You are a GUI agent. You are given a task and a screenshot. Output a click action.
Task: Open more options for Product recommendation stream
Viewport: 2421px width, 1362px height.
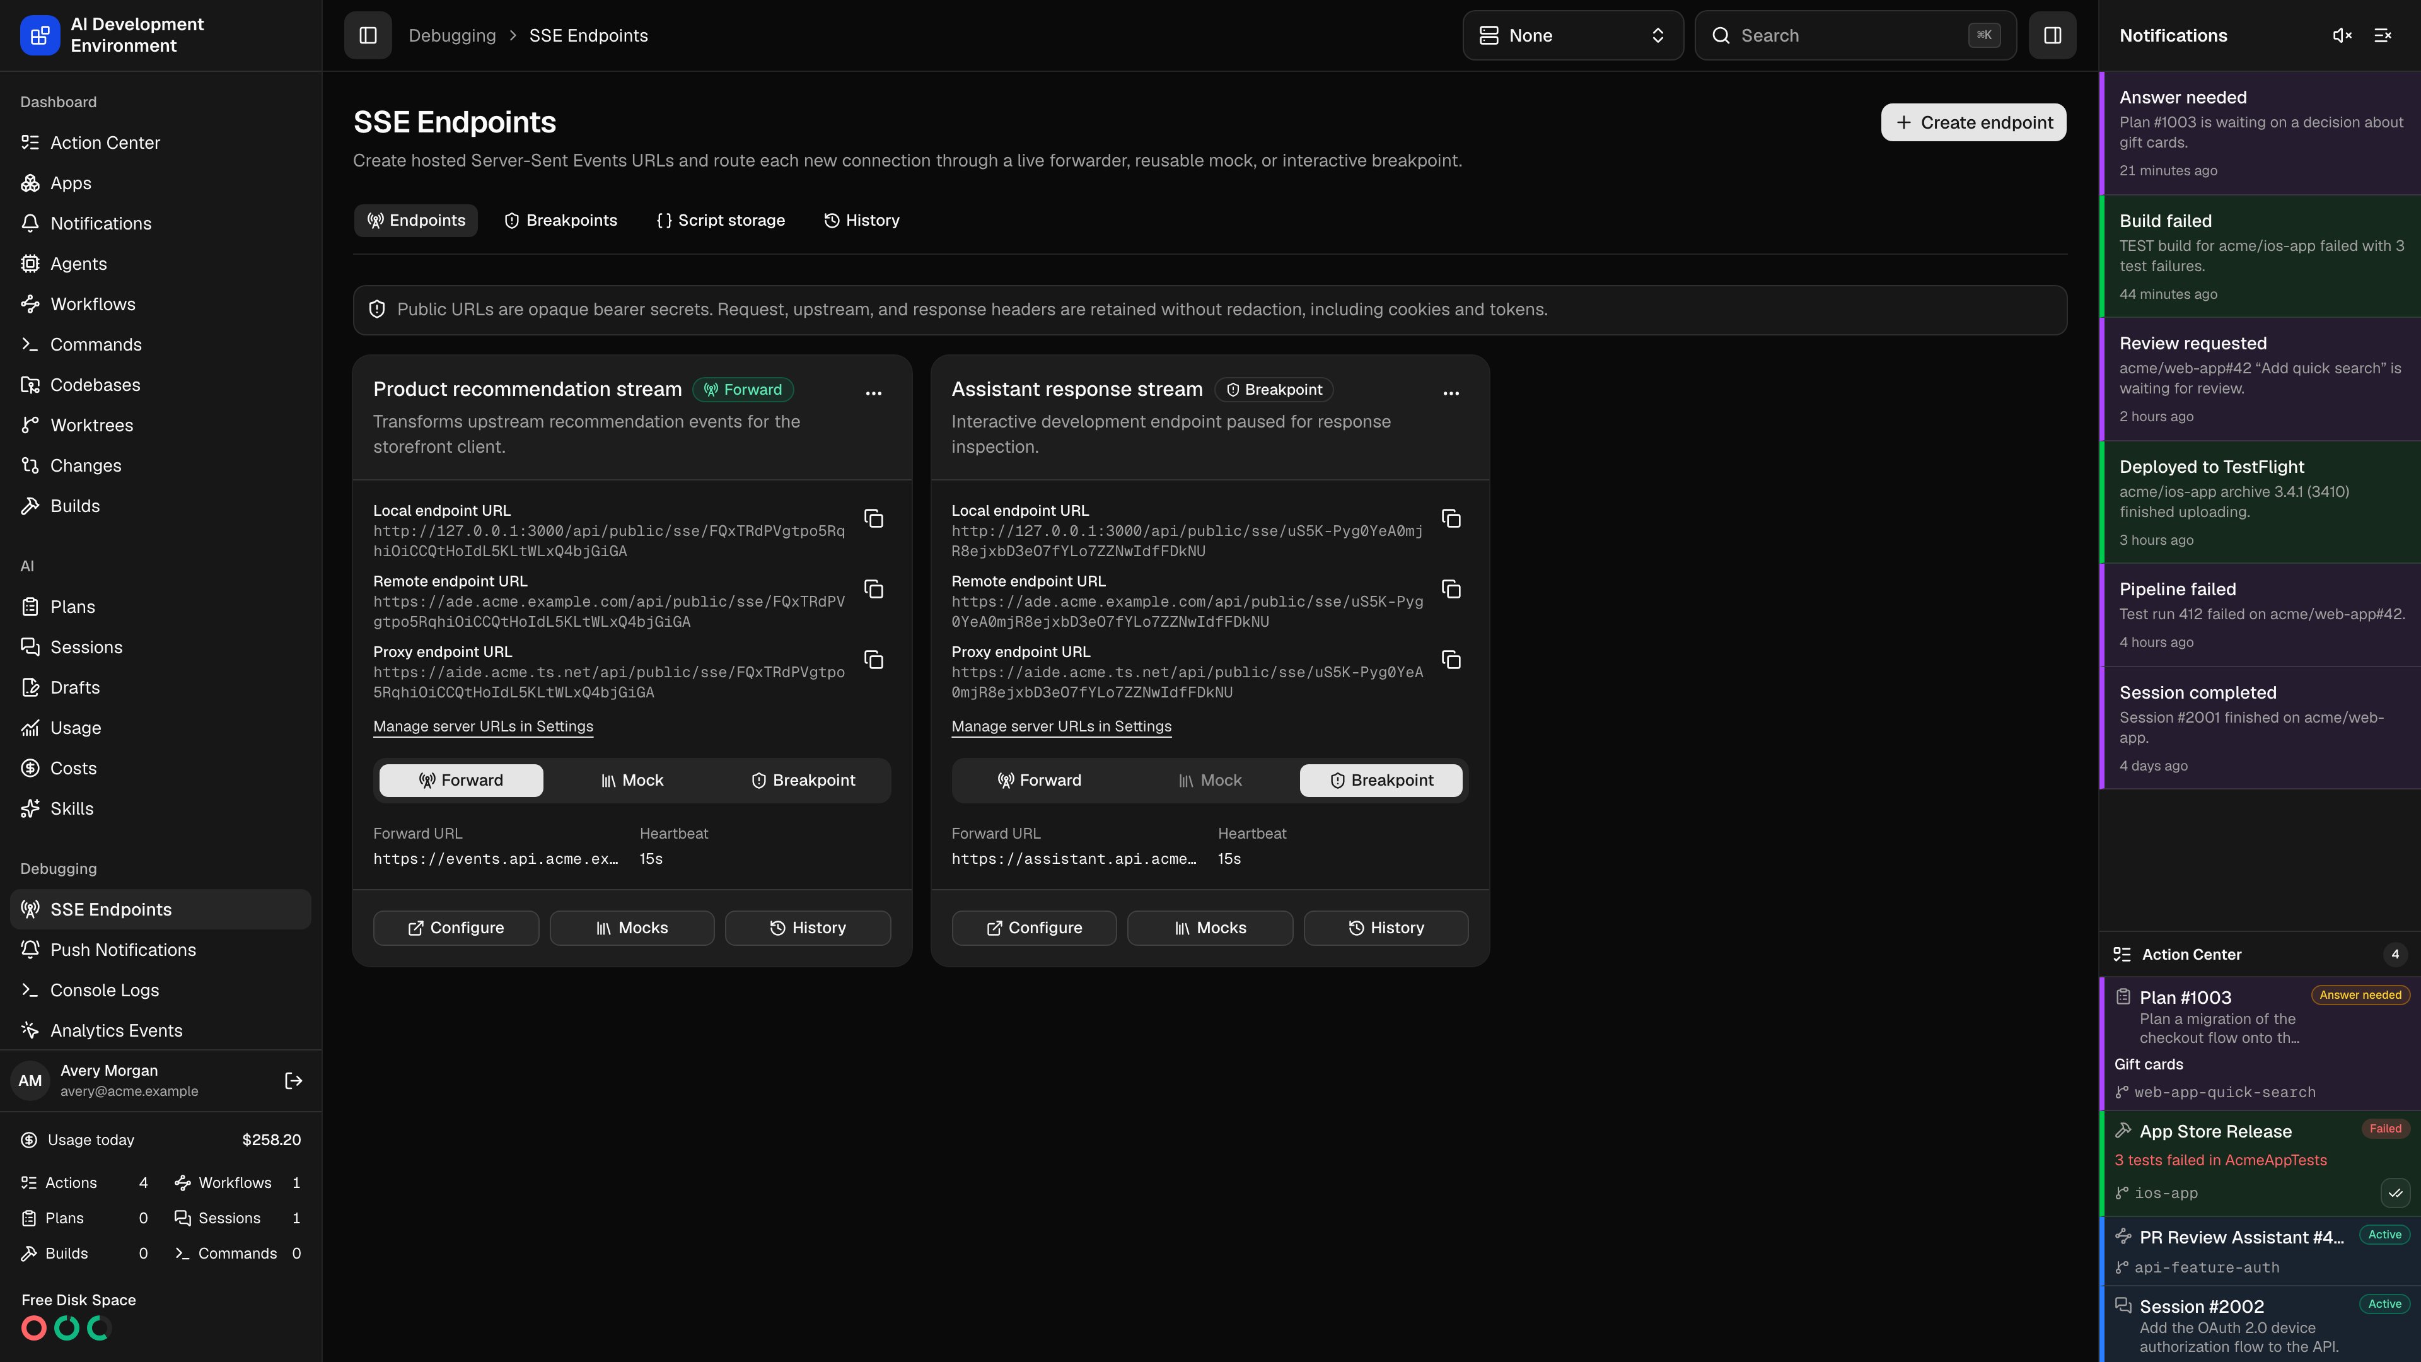[873, 393]
